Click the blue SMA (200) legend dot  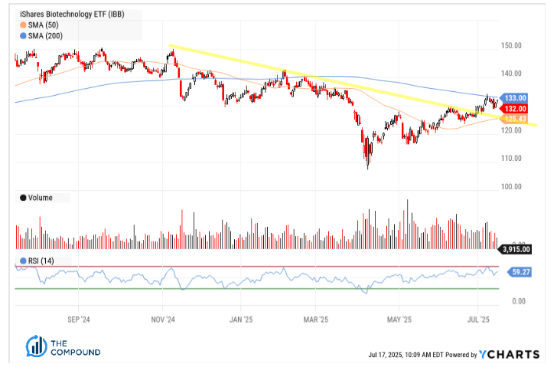[23, 36]
